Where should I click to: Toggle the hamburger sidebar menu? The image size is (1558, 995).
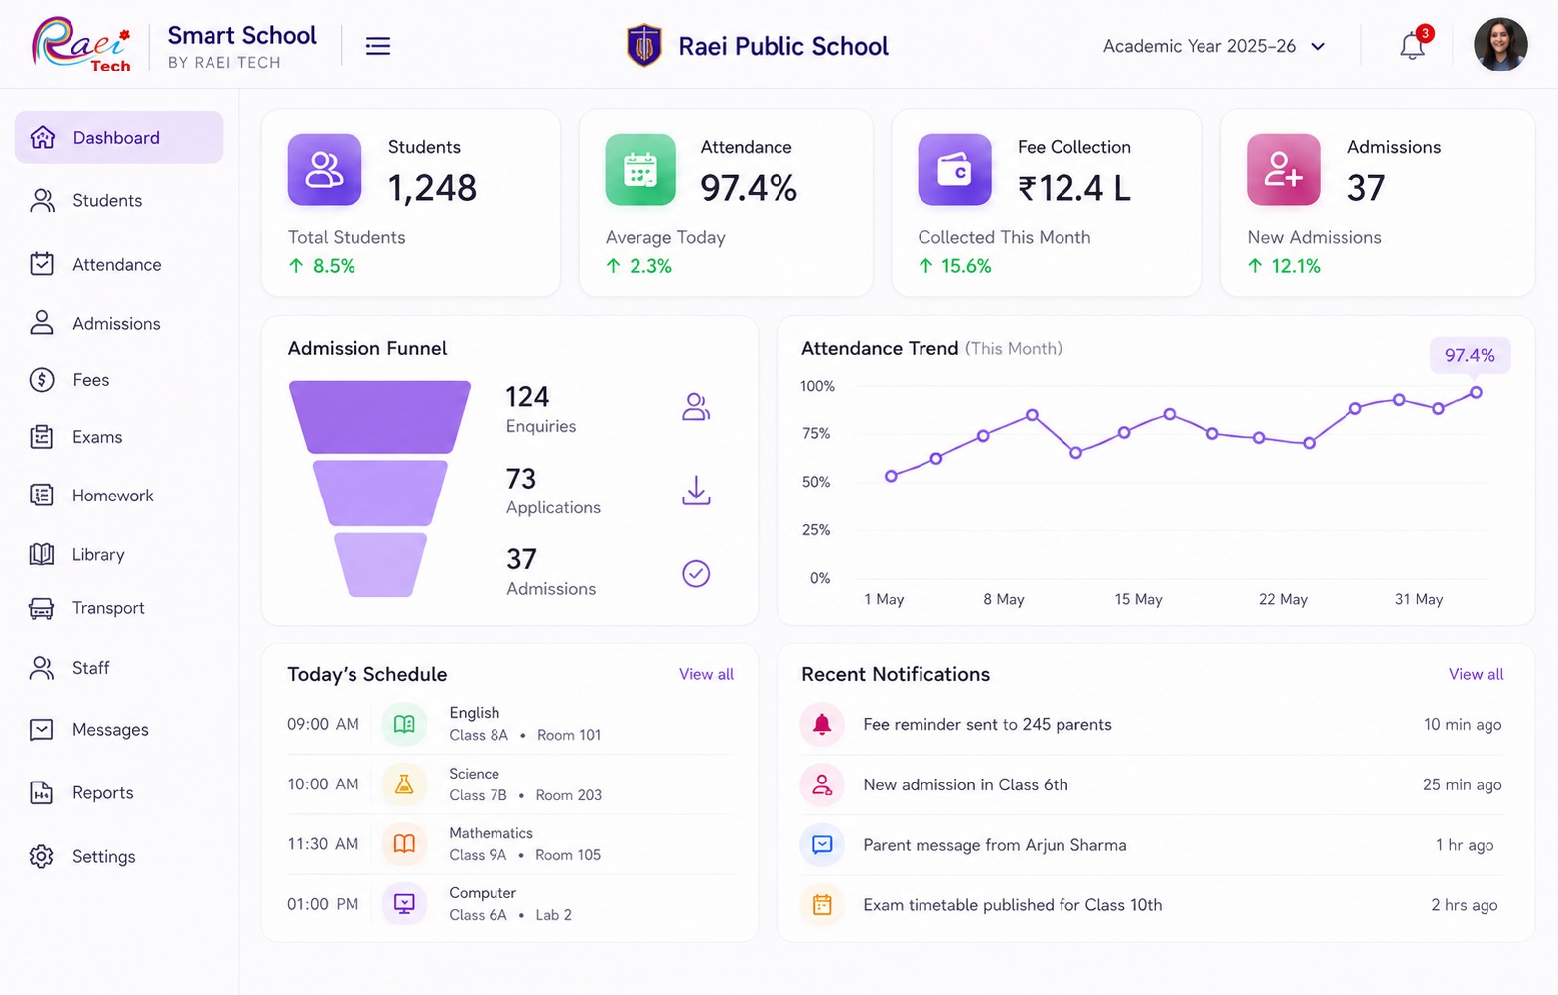378,46
